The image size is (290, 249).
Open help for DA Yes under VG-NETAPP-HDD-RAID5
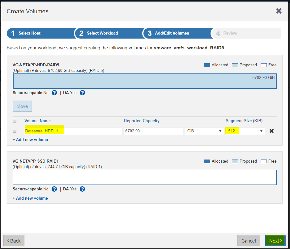tap(82, 93)
